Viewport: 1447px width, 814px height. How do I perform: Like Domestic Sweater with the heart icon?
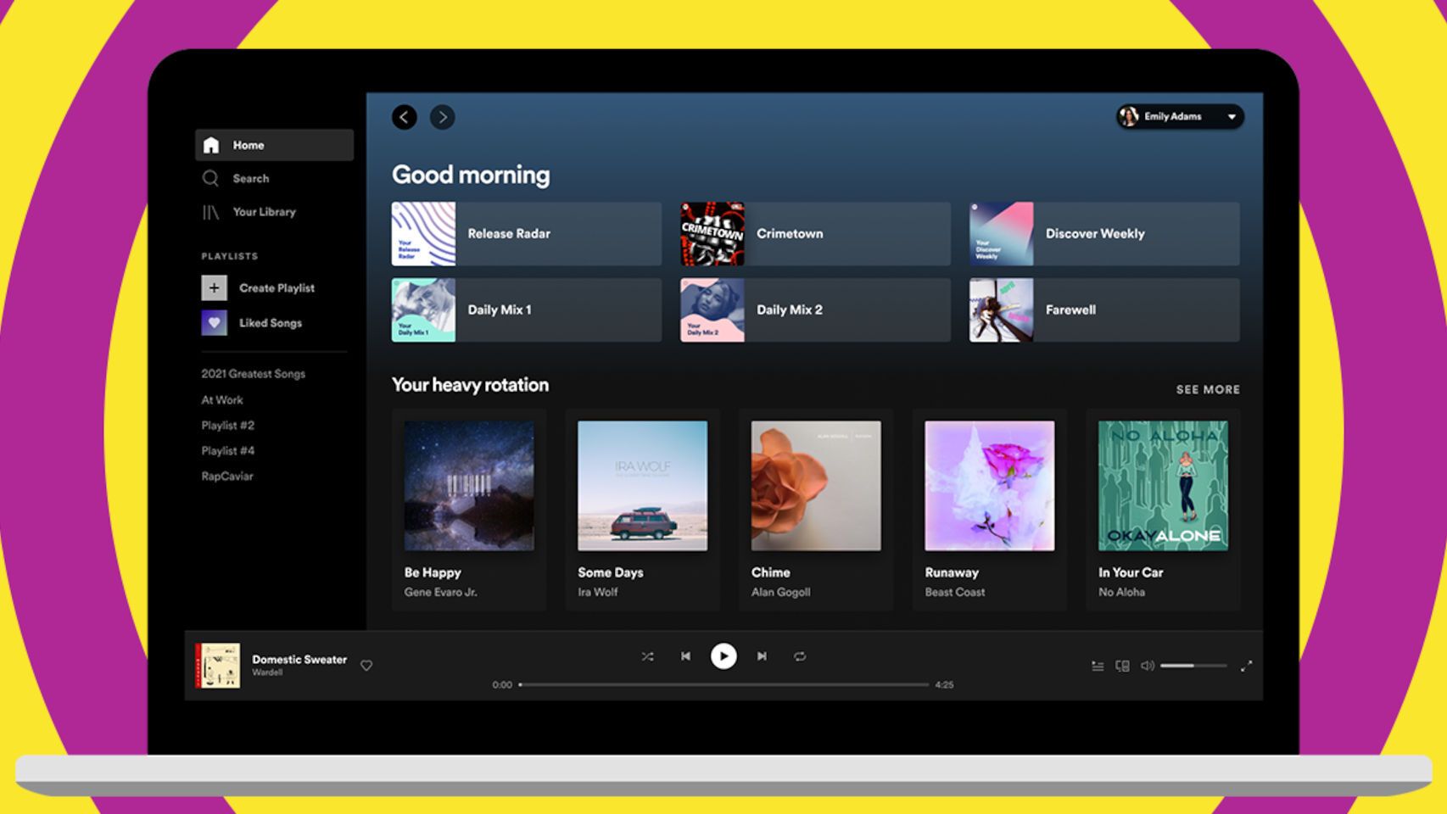click(366, 666)
